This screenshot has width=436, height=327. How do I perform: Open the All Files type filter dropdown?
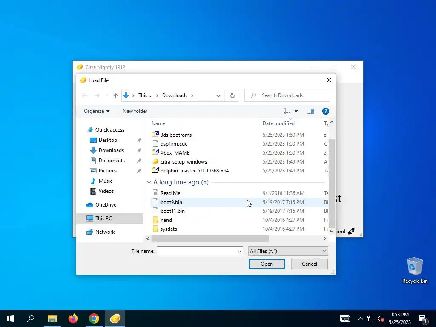click(288, 251)
